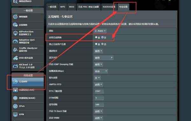Switch to the WDS tab
The height and width of the screenshot is (121, 191).
[x=72, y=7]
